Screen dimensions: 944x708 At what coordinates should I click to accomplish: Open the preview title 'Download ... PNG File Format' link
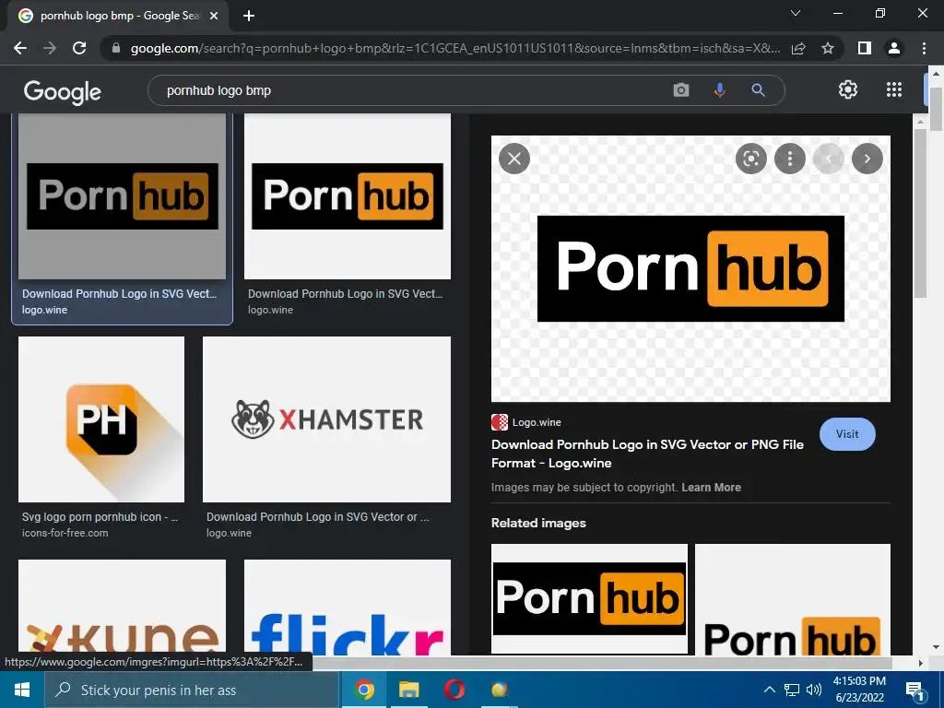(x=647, y=454)
